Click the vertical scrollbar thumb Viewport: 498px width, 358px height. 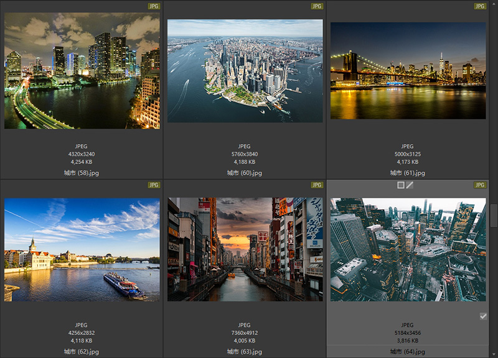(494, 215)
